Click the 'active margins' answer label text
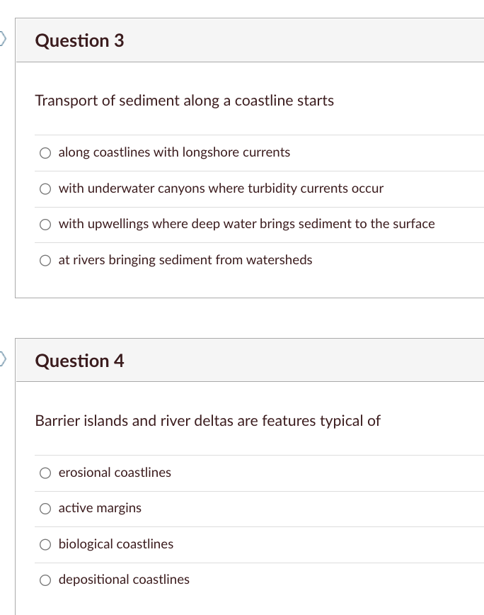 click(100, 508)
